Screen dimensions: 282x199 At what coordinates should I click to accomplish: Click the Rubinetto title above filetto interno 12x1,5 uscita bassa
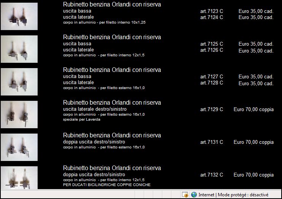tap(112, 37)
